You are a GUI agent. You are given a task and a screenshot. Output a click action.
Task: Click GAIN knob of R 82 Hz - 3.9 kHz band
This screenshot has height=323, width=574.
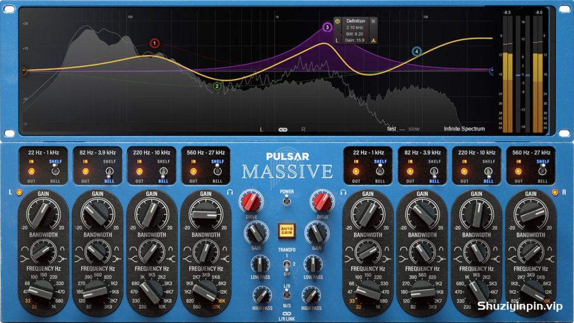pyautogui.click(x=422, y=214)
